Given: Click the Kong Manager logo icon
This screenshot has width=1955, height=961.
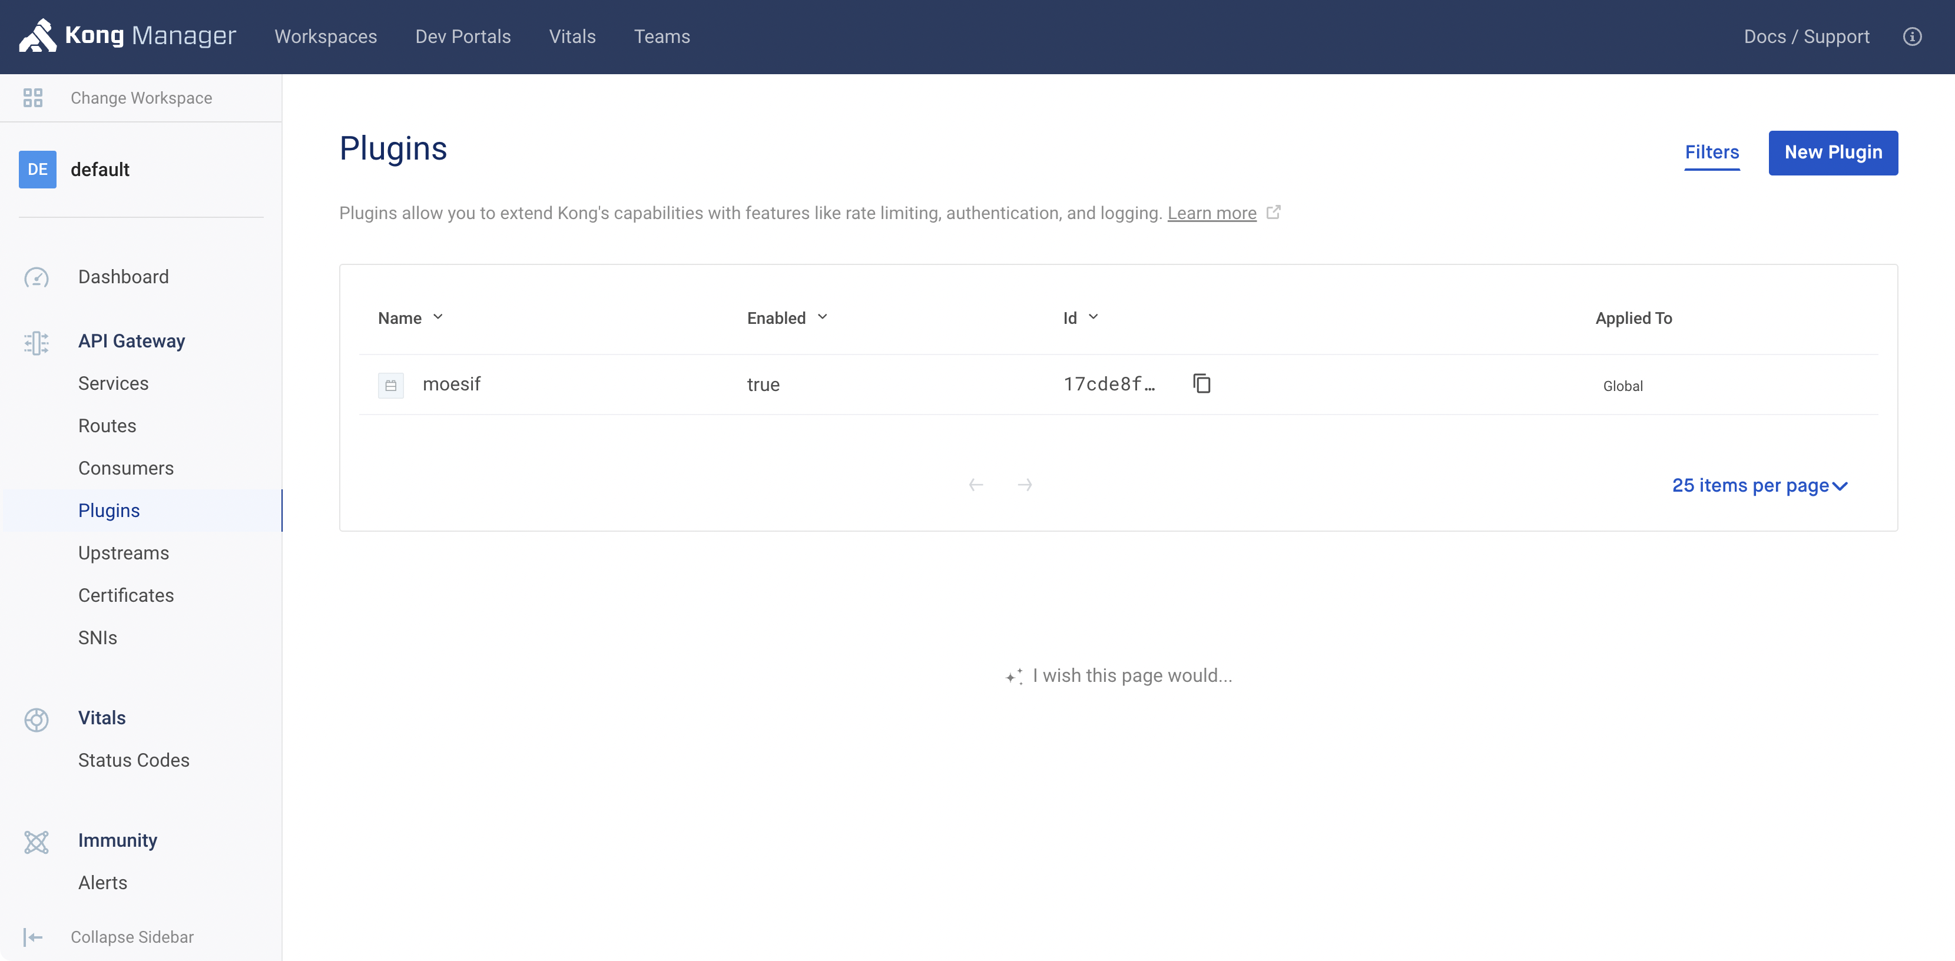Looking at the screenshot, I should pyautogui.click(x=34, y=36).
